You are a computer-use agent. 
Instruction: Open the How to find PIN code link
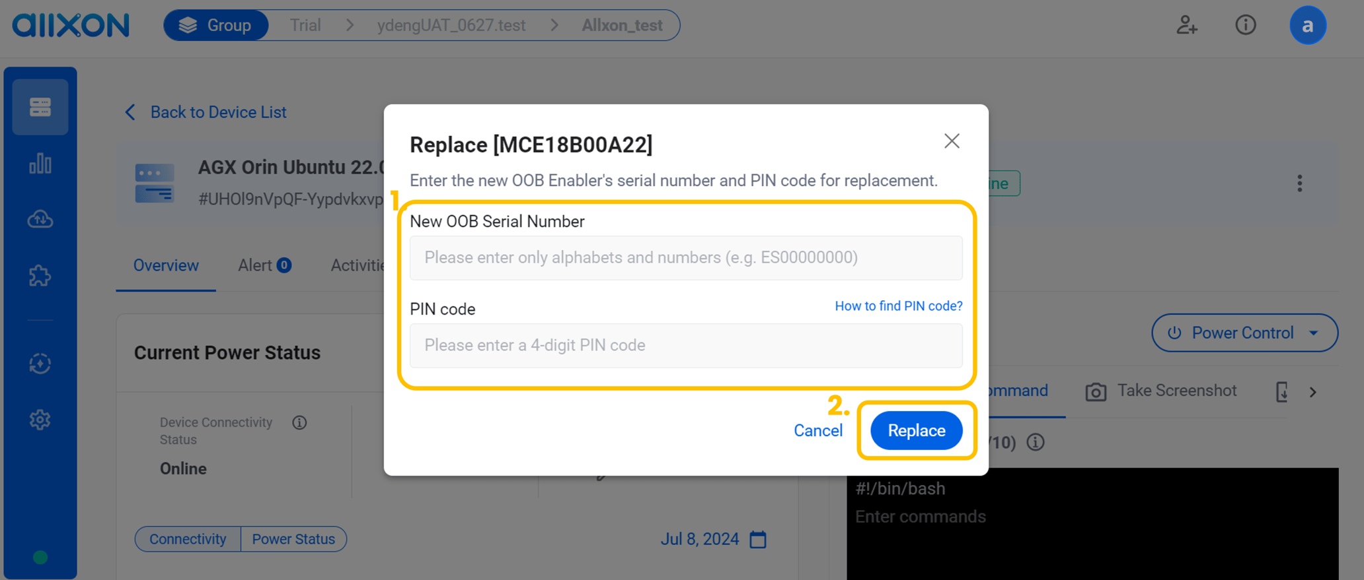click(x=898, y=306)
